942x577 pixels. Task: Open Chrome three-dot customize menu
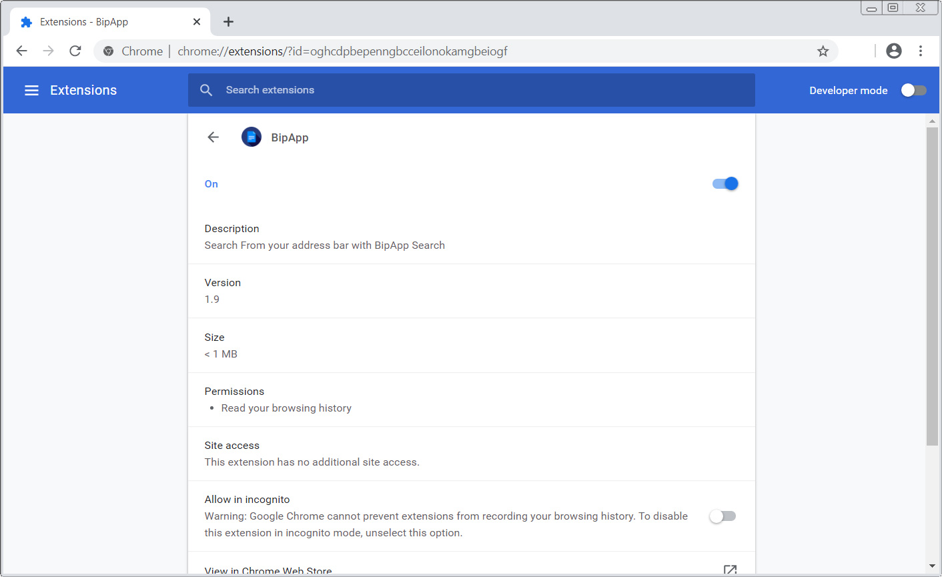[921, 51]
